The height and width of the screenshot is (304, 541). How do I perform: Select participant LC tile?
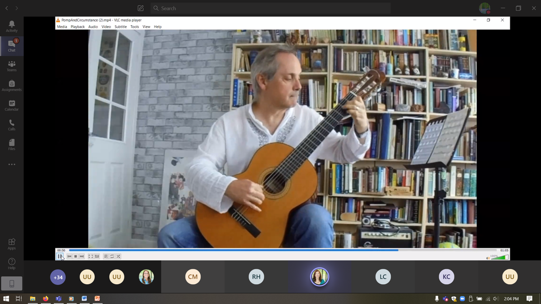click(x=383, y=277)
